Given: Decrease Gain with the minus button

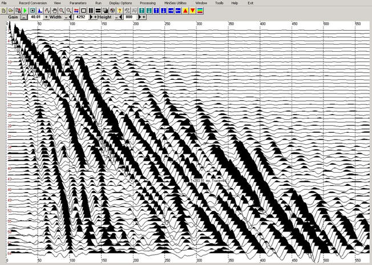Looking at the screenshot, I should coord(24,17).
